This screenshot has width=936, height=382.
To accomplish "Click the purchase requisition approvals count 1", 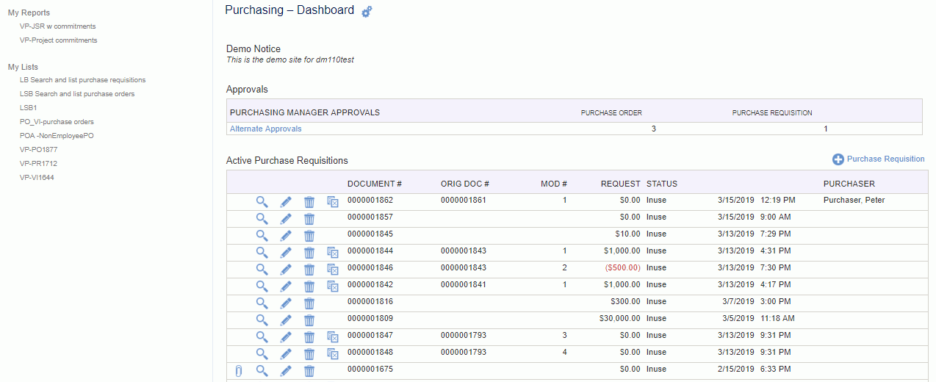I will click(x=826, y=129).
